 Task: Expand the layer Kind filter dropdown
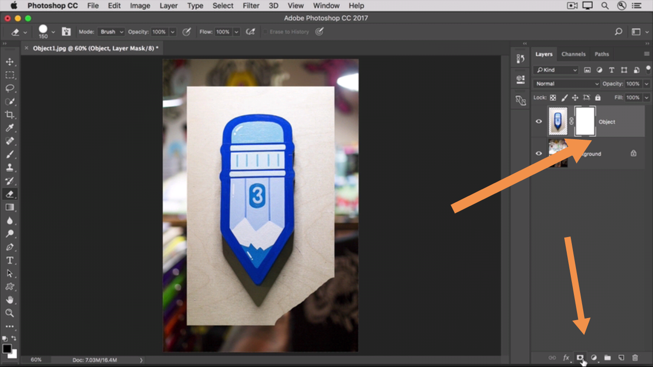click(x=556, y=70)
